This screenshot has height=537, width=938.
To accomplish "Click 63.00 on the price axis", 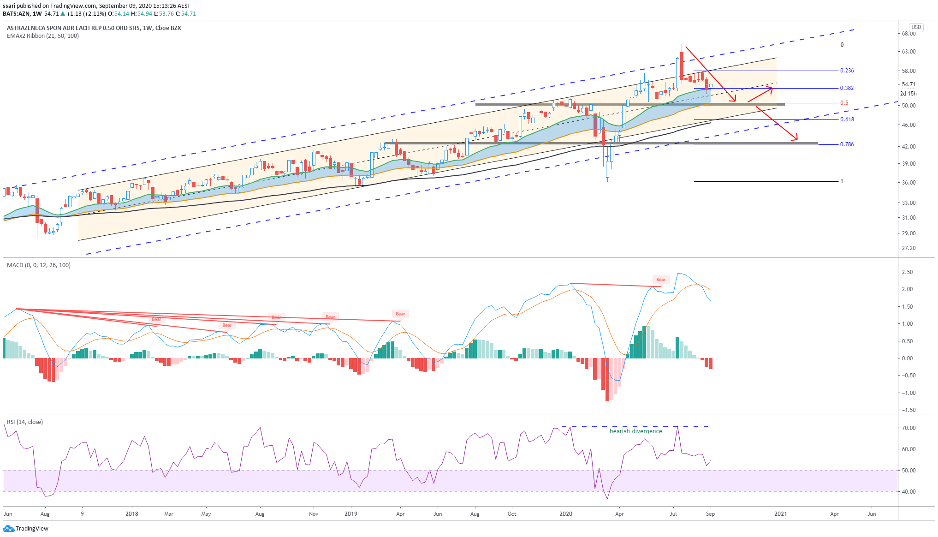I will [x=908, y=52].
